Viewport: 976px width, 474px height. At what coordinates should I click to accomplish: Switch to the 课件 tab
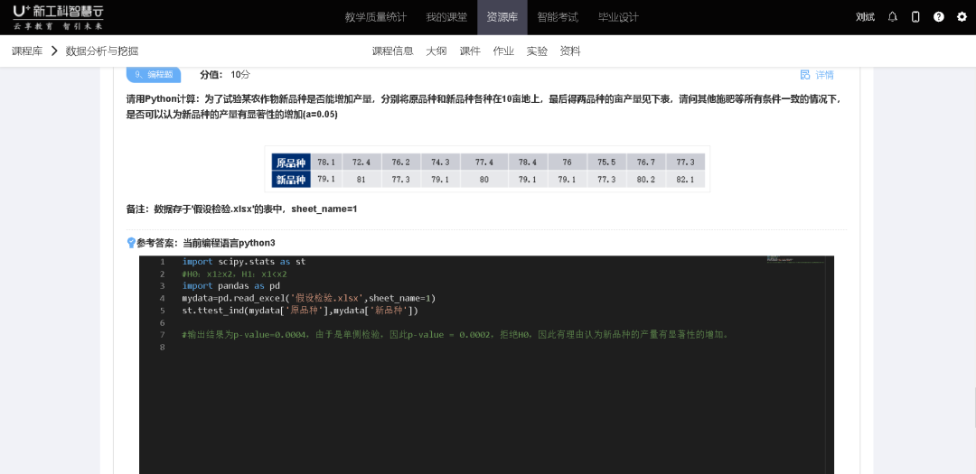(470, 51)
